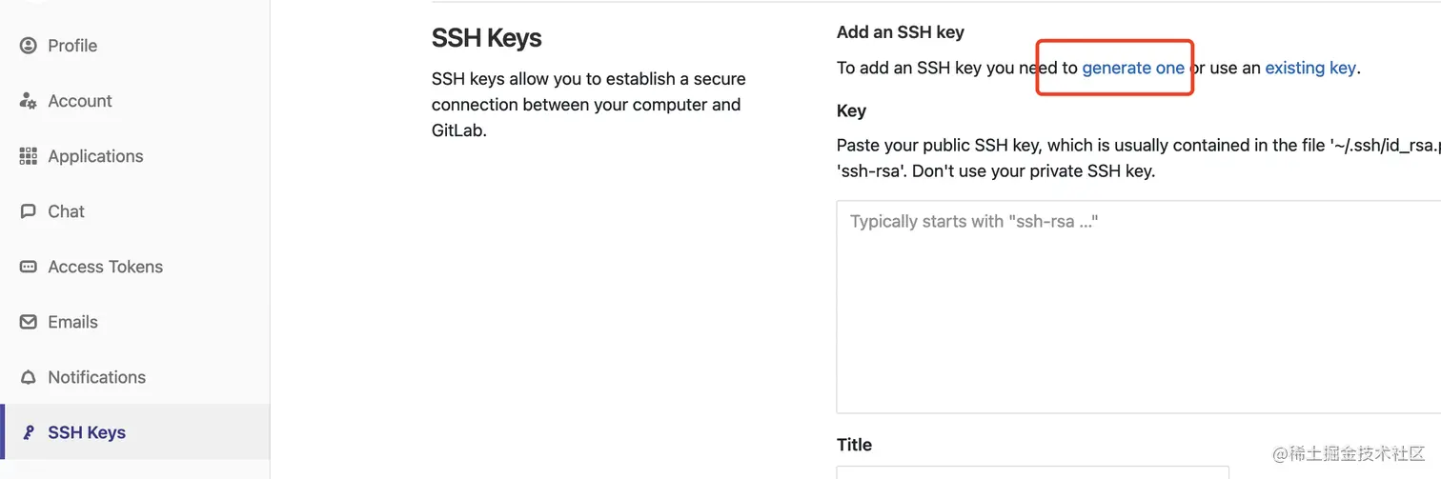Go to Account in the sidebar

[x=80, y=101]
